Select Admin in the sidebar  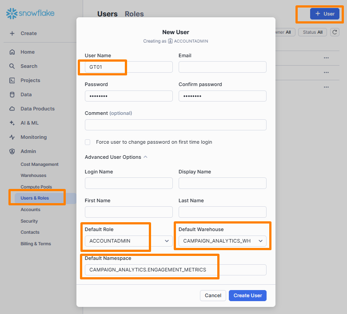[x=28, y=151]
